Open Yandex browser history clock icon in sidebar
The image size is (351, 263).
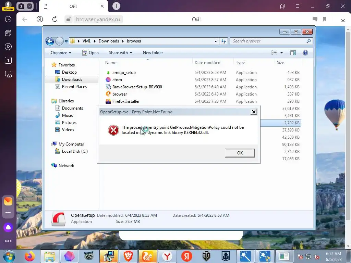click(8, 19)
